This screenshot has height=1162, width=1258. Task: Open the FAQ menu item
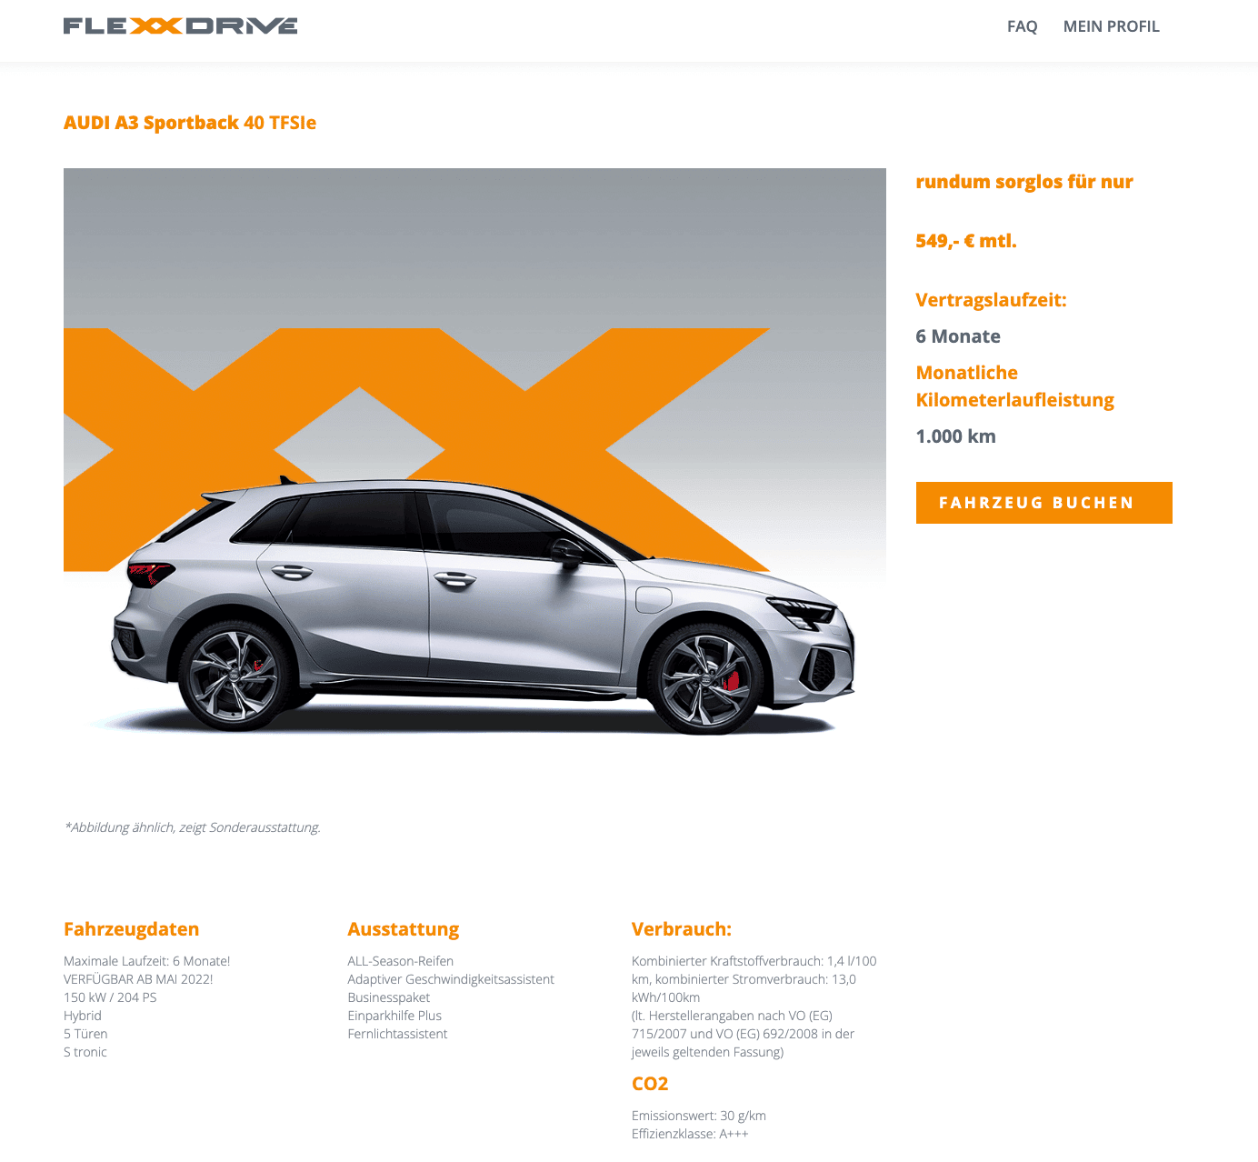[1022, 26]
